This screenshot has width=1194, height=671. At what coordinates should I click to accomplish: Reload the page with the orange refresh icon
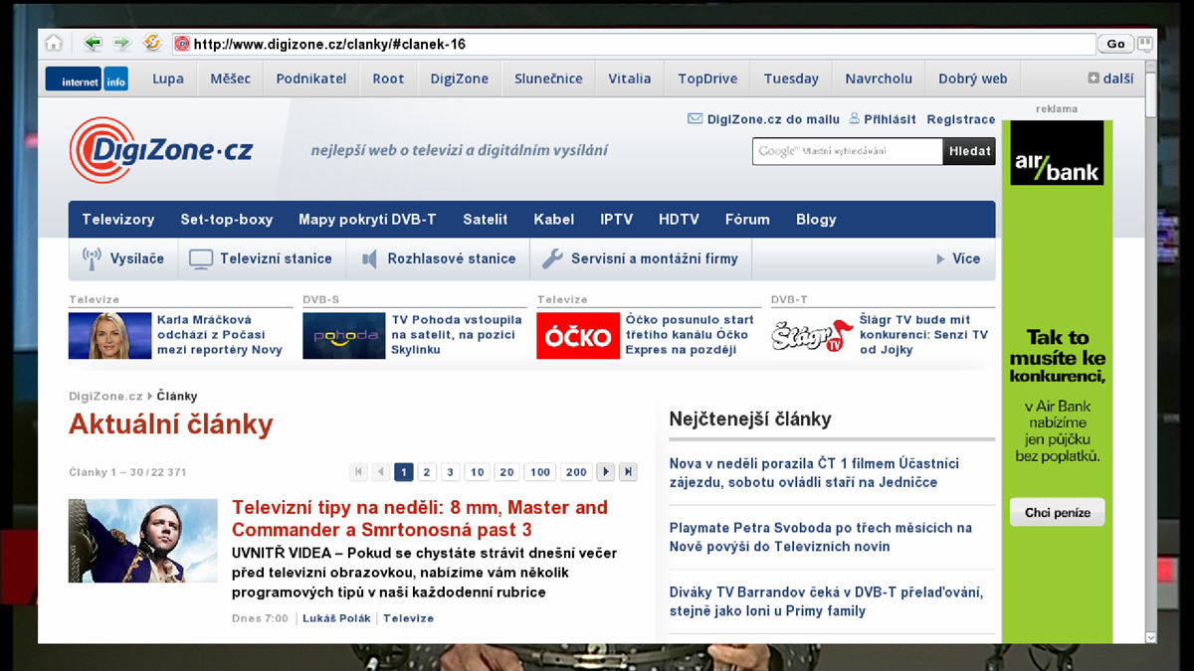click(x=151, y=43)
